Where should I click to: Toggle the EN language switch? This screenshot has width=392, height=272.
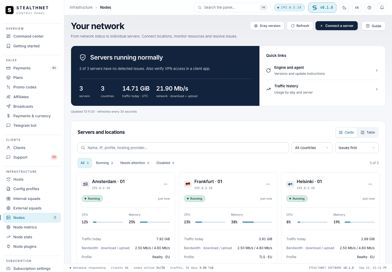tap(357, 8)
